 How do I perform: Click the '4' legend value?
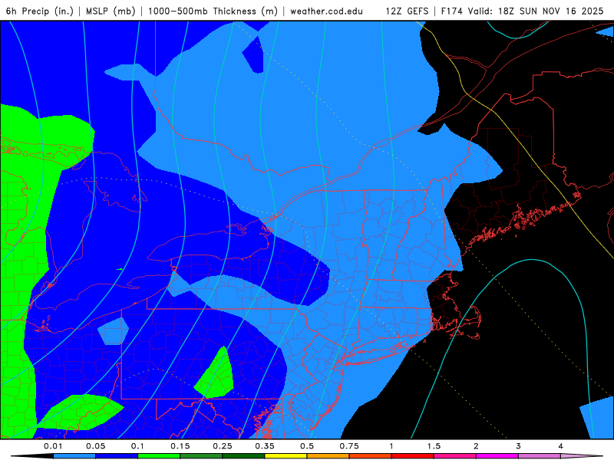(560, 446)
